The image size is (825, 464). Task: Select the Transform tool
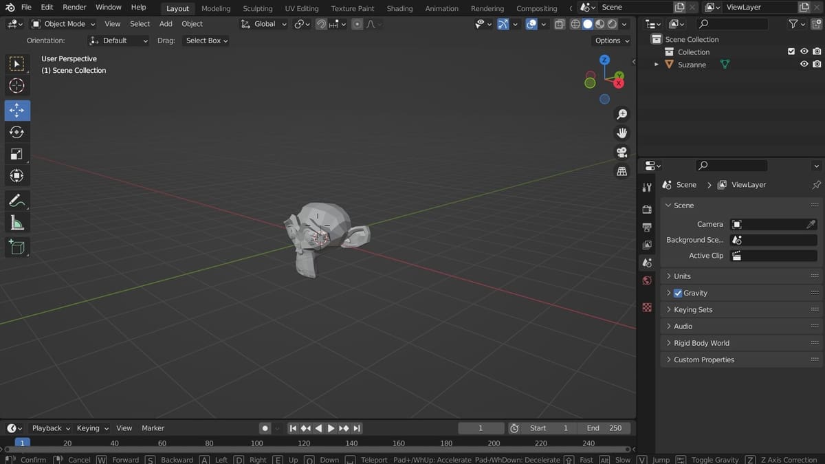click(17, 176)
